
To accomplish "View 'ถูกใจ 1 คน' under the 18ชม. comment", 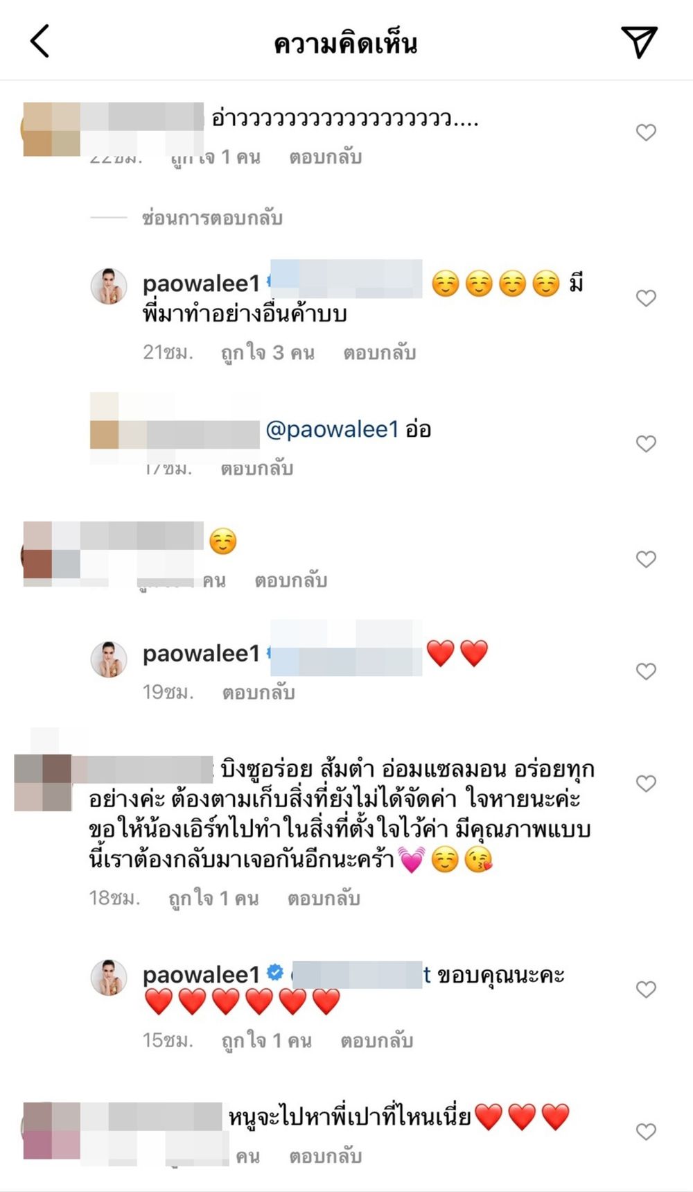I will tap(213, 899).
